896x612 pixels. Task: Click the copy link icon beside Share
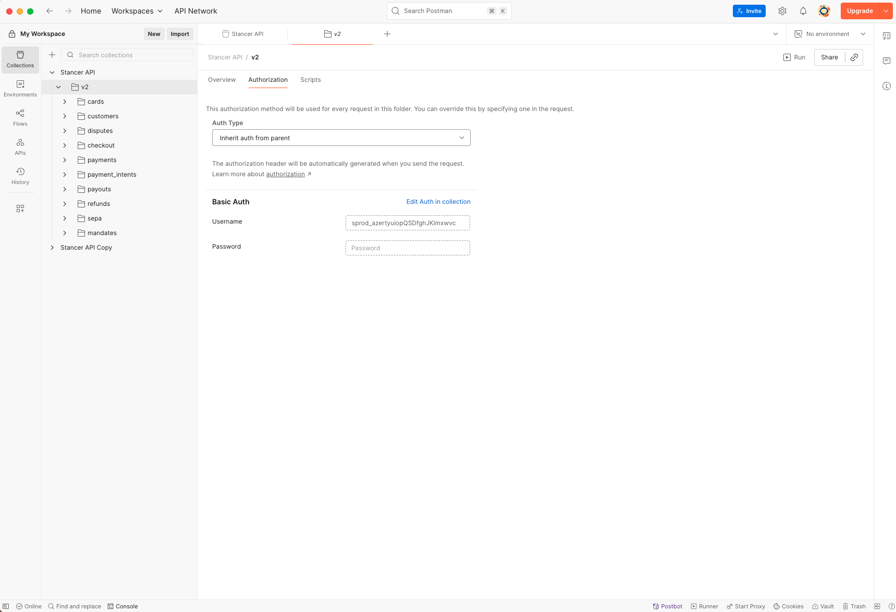[854, 57]
